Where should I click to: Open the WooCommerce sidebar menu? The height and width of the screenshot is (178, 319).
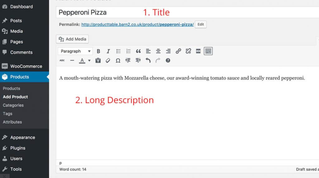(26, 66)
